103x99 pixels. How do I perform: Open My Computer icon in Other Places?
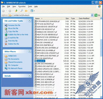tap(6, 65)
